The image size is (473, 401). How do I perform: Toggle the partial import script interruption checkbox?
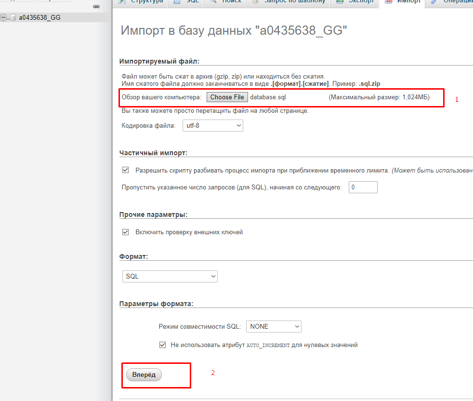click(x=126, y=170)
